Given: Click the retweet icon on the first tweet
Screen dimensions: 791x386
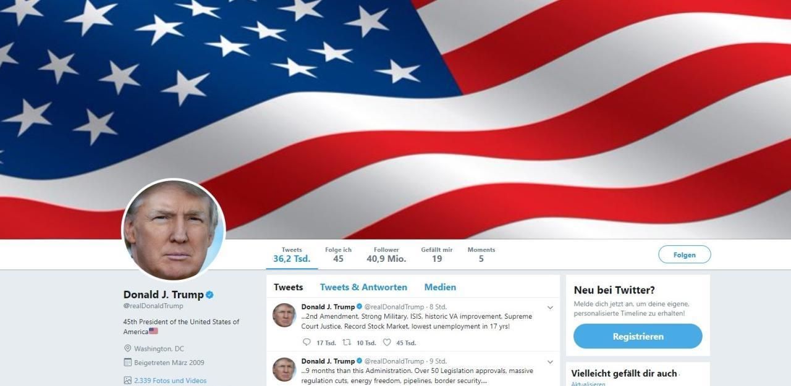Looking at the screenshot, I should click(x=347, y=343).
